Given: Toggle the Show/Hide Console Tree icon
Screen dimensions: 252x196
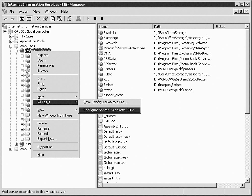Looking at the screenshot, I should click(29, 19).
